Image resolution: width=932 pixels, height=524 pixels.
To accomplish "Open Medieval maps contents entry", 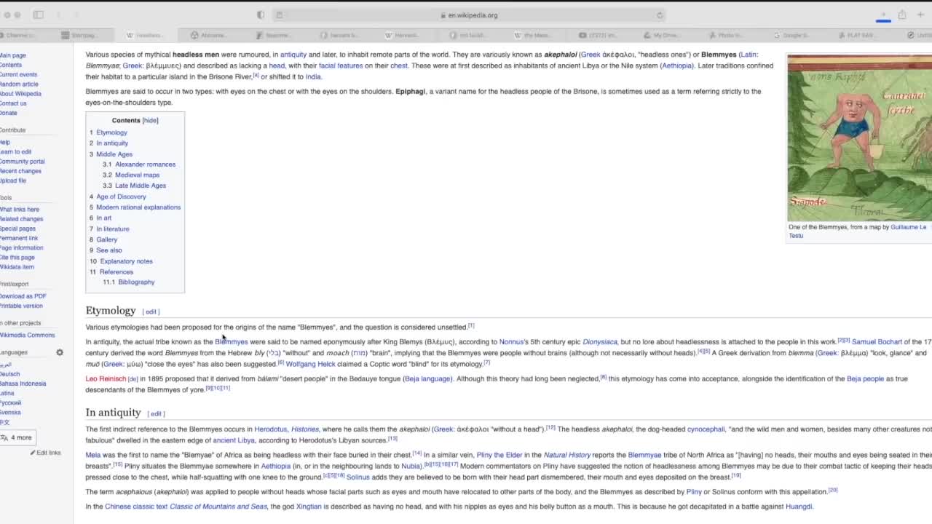I will [x=137, y=175].
